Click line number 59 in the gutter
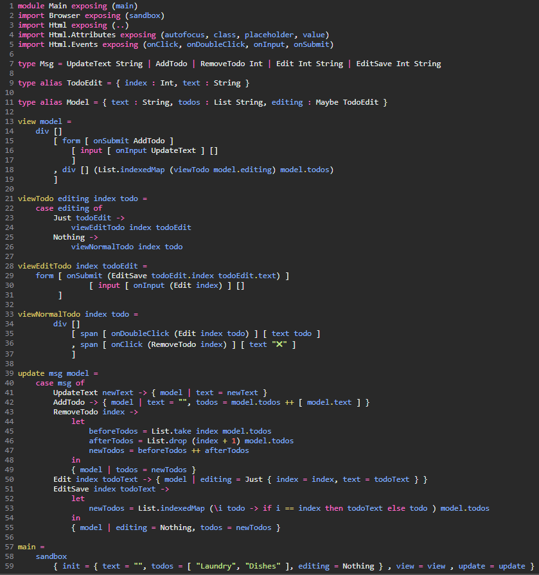This screenshot has width=539, height=575. point(9,566)
